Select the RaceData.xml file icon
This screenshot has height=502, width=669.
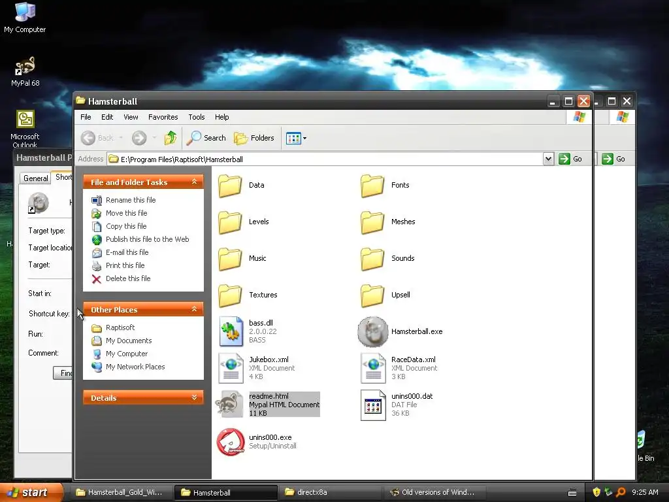373,368
